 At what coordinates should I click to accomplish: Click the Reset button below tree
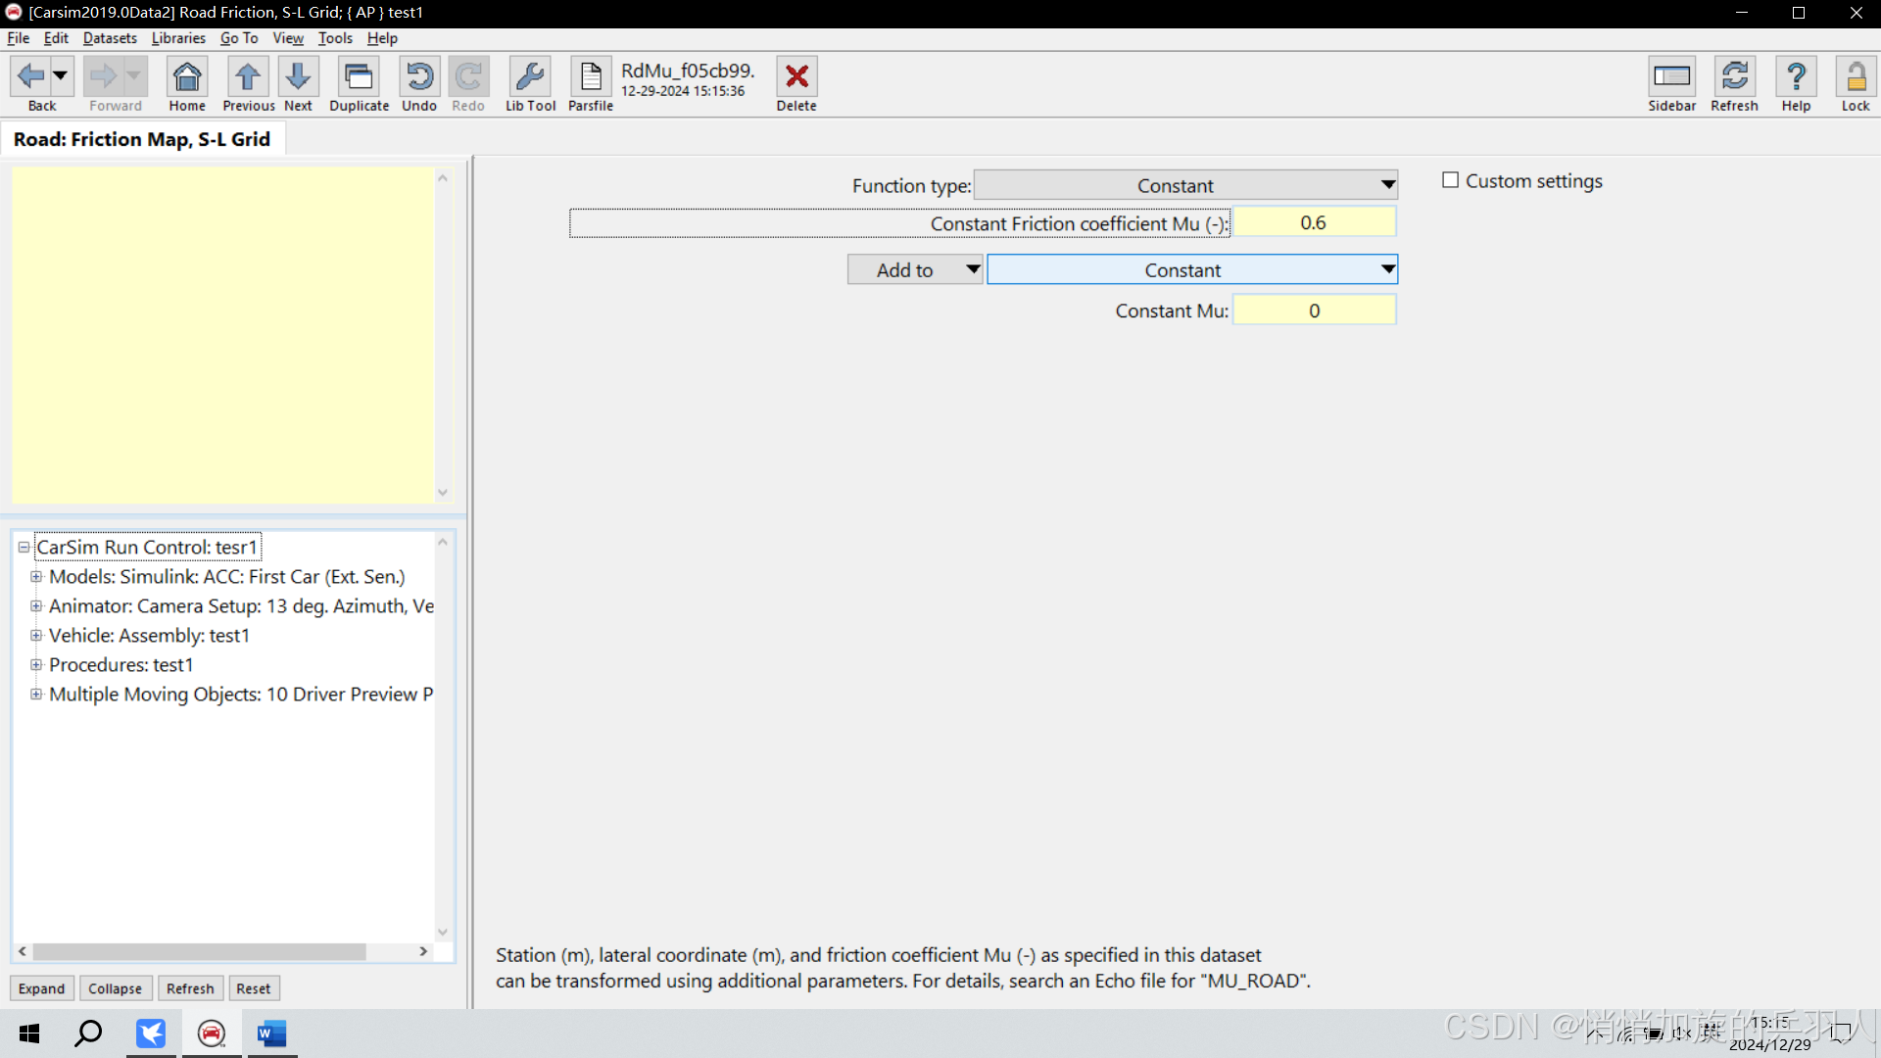coord(253,988)
